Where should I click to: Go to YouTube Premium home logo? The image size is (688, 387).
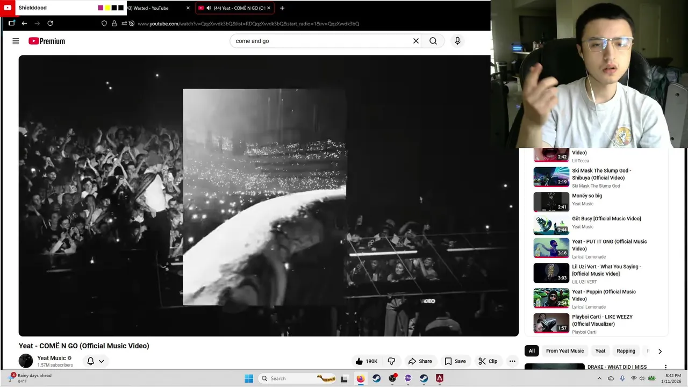47,41
